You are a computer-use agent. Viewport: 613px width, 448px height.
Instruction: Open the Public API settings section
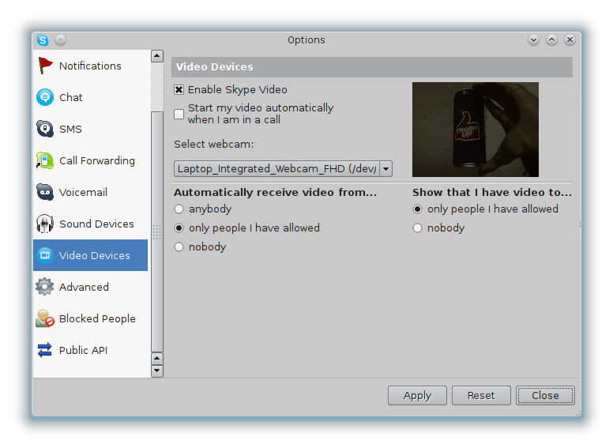click(83, 350)
